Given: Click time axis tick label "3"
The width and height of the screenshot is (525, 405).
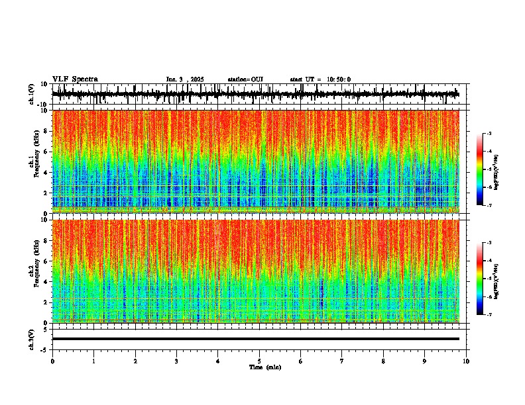Looking at the screenshot, I should pyautogui.click(x=176, y=361).
